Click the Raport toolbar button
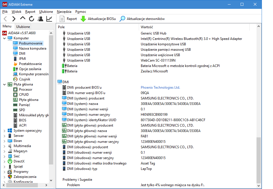The image size is (273, 189). coord(68,19)
